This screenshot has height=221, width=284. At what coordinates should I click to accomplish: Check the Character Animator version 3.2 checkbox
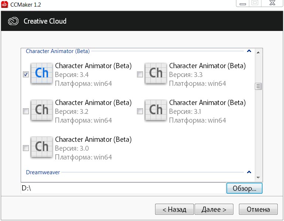click(x=26, y=111)
